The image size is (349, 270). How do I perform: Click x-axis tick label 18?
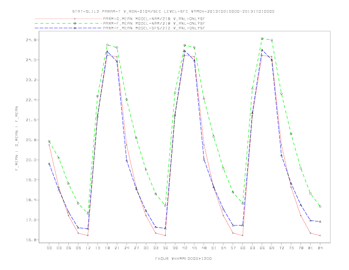point(107,248)
